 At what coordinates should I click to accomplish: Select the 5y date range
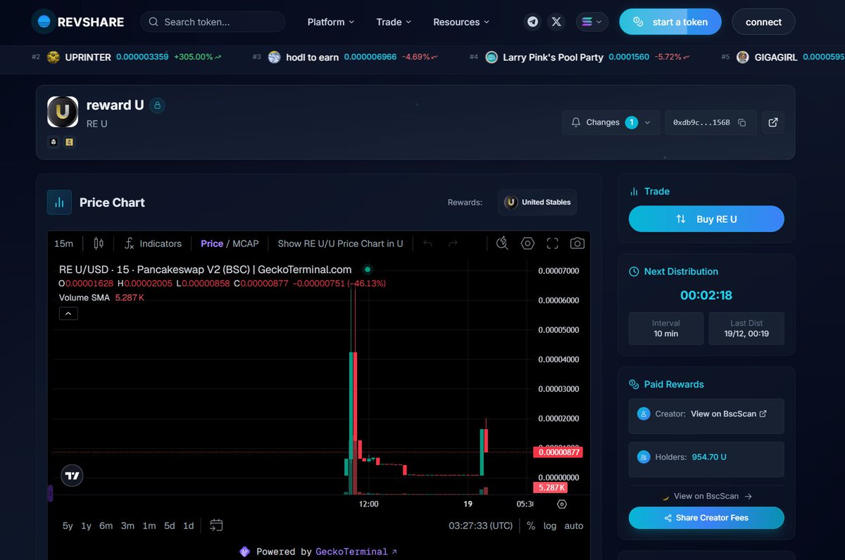[x=68, y=526]
